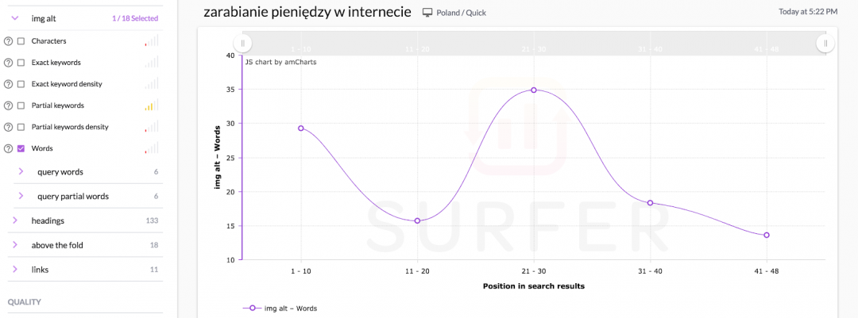This screenshot has width=858, height=318.
Task: Click help icon beside Characters
Action: point(9,41)
